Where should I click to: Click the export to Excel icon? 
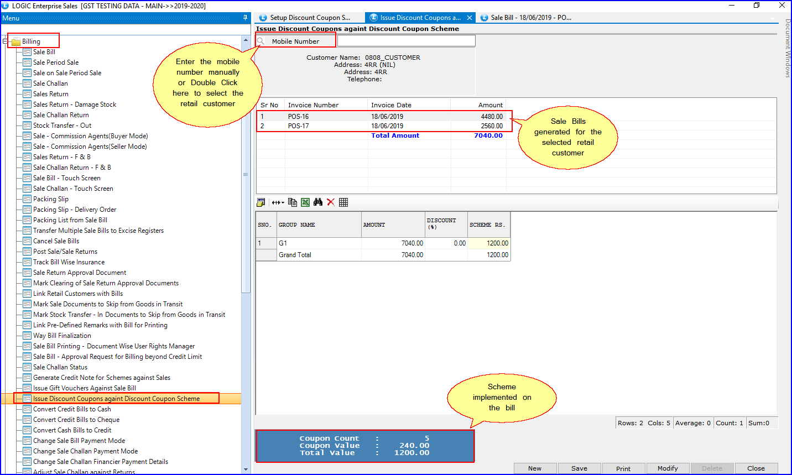coord(305,202)
